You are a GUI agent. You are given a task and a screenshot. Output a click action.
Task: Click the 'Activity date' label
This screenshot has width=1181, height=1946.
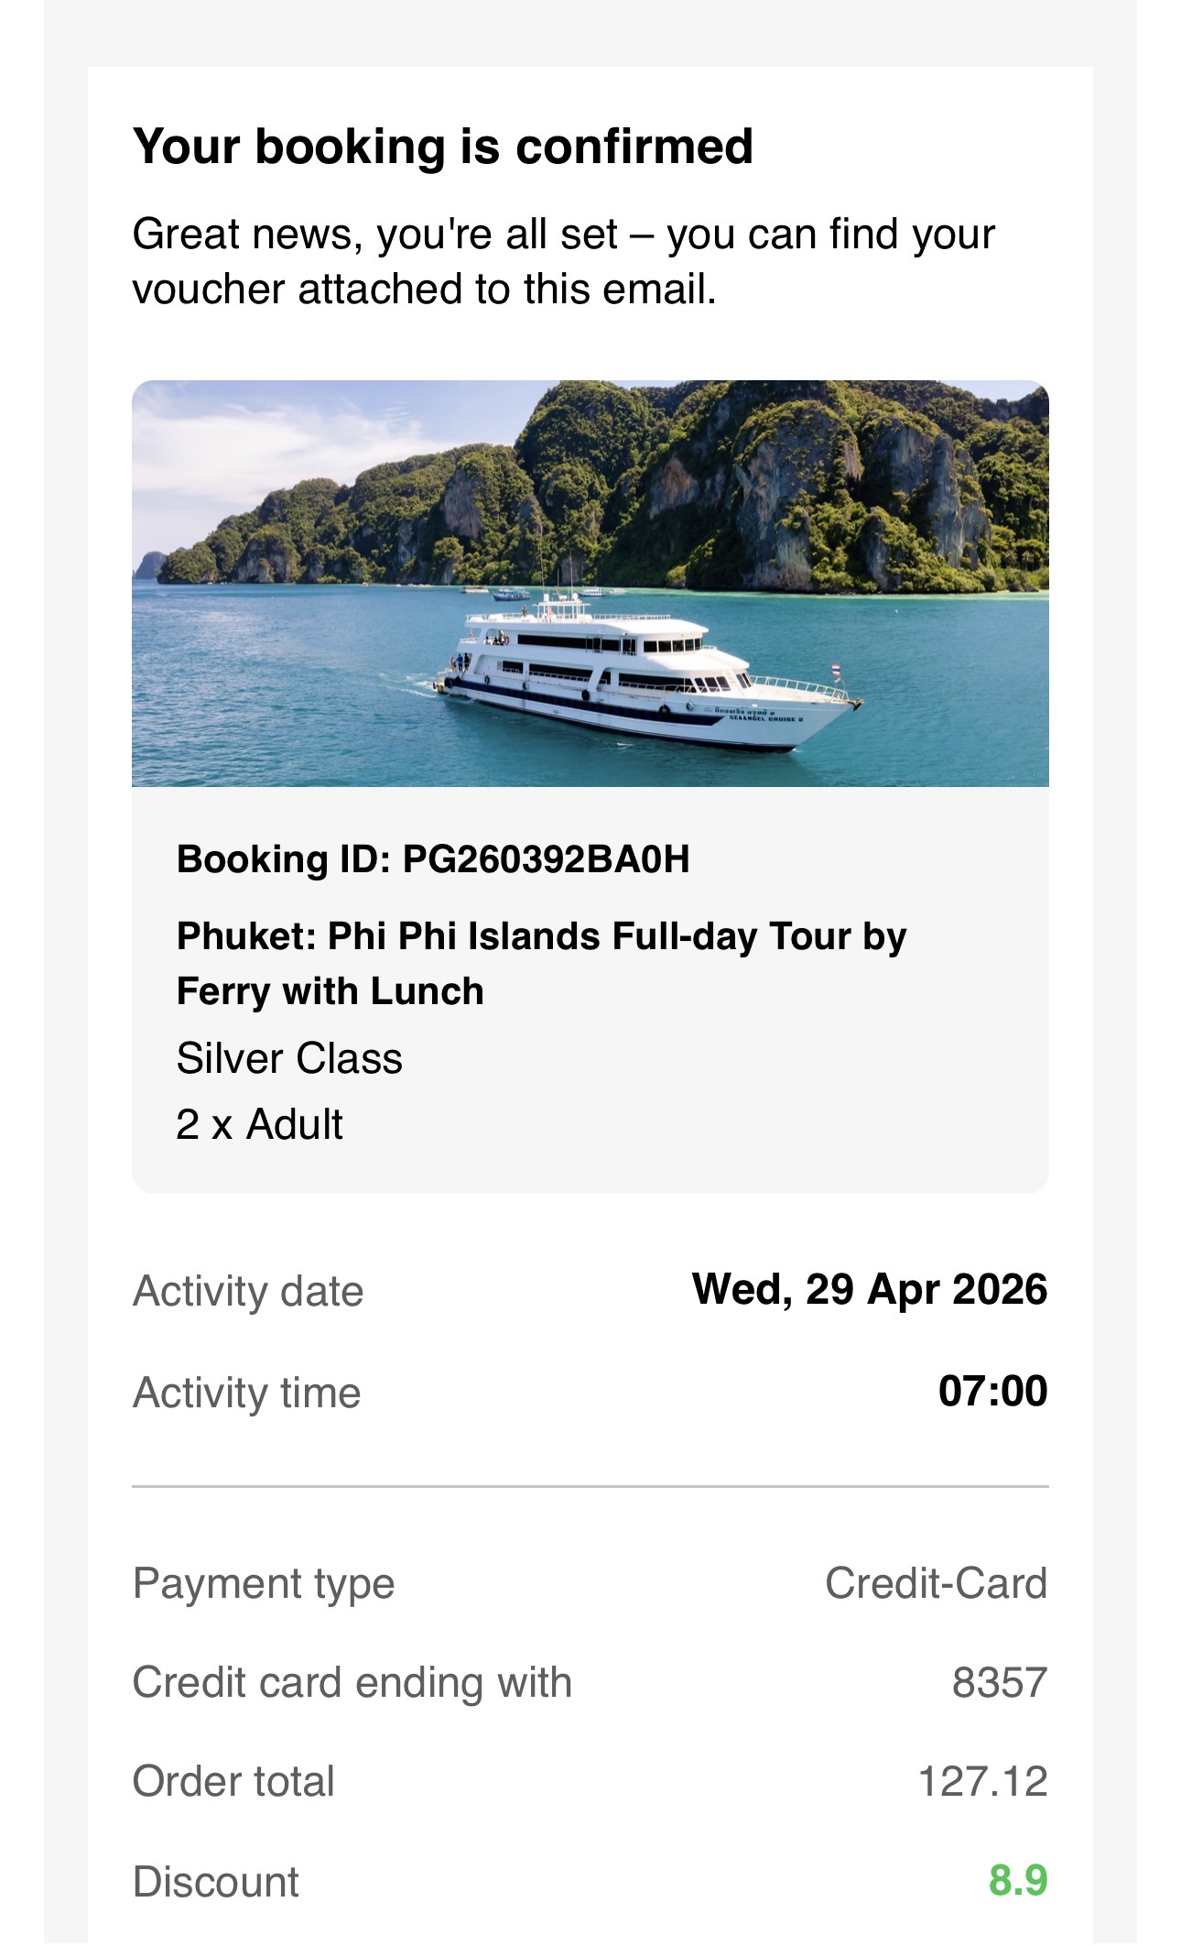(248, 1291)
